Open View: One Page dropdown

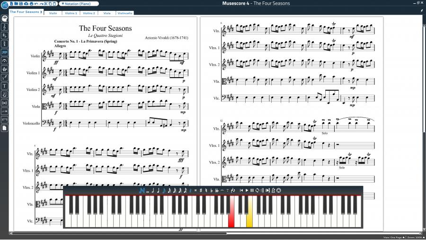pos(394,237)
